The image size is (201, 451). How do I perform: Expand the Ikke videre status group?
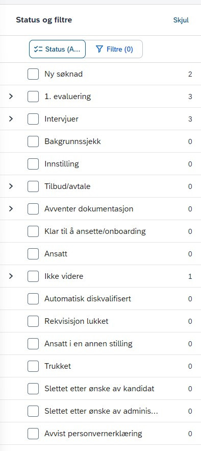pos(11,276)
